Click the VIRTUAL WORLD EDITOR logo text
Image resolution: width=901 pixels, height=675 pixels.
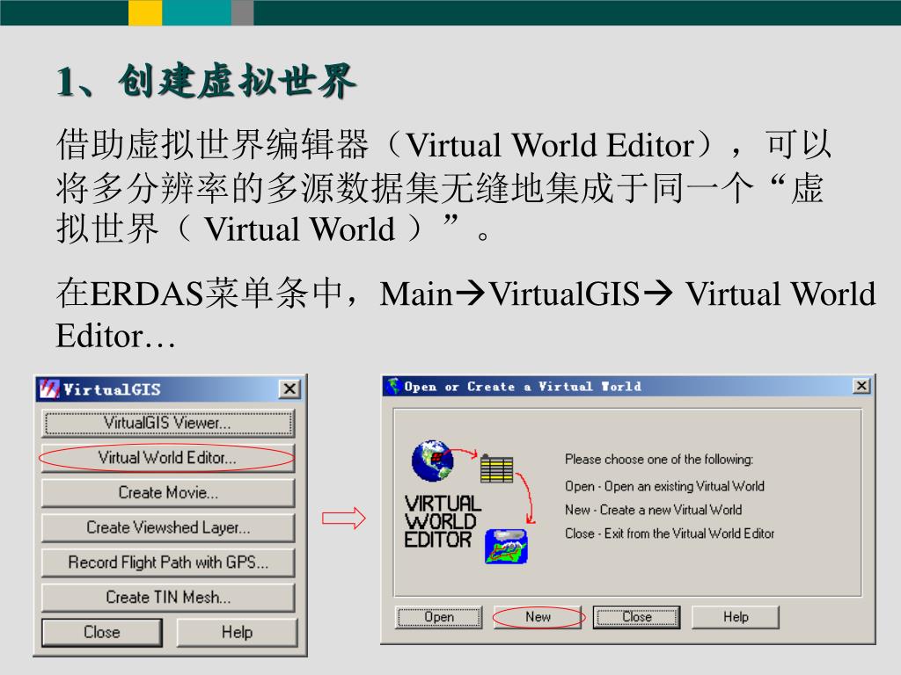[x=442, y=522]
